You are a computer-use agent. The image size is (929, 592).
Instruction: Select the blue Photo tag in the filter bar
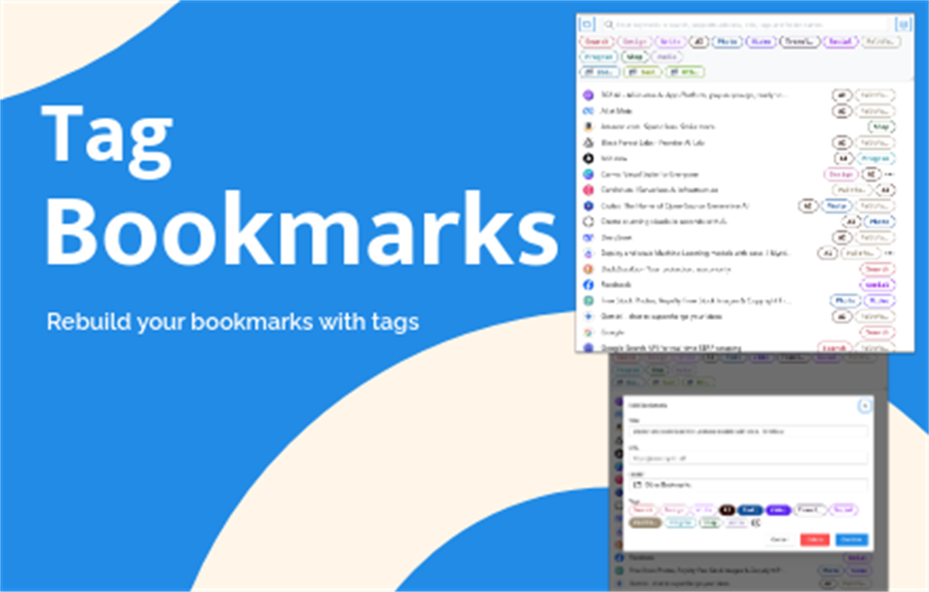click(x=727, y=42)
